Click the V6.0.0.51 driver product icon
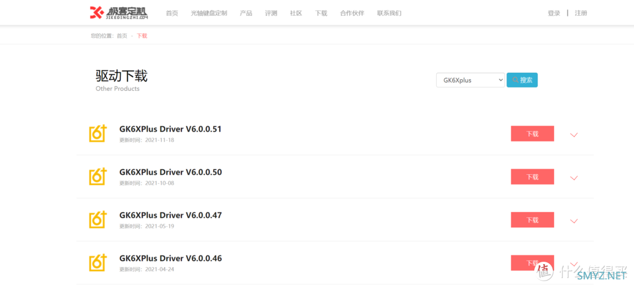634x287 pixels. tap(97, 133)
